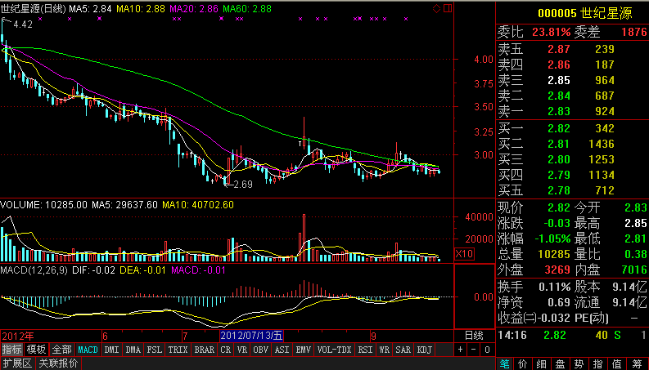
Task: Zoom out the chart with the minus button
Action: click(x=472, y=350)
